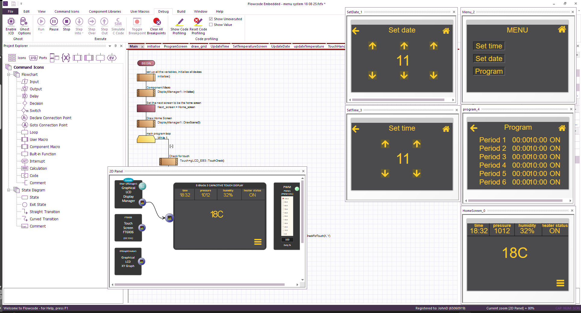Pause the simulation
Viewport: 581px width, 313px height.
tap(54, 22)
